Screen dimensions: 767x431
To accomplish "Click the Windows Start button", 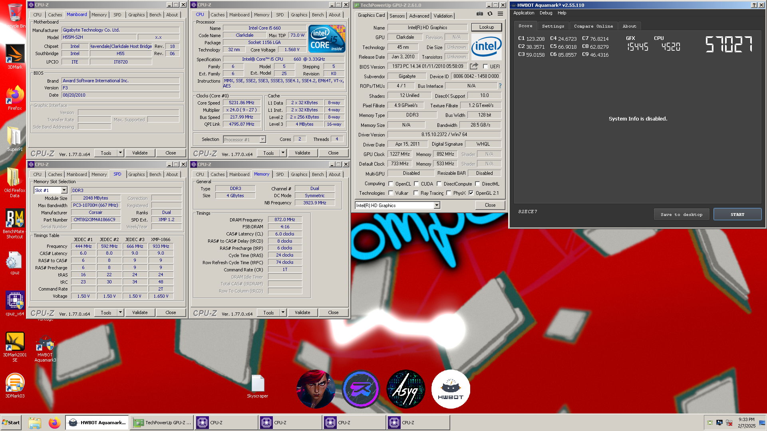I will pos(11,423).
